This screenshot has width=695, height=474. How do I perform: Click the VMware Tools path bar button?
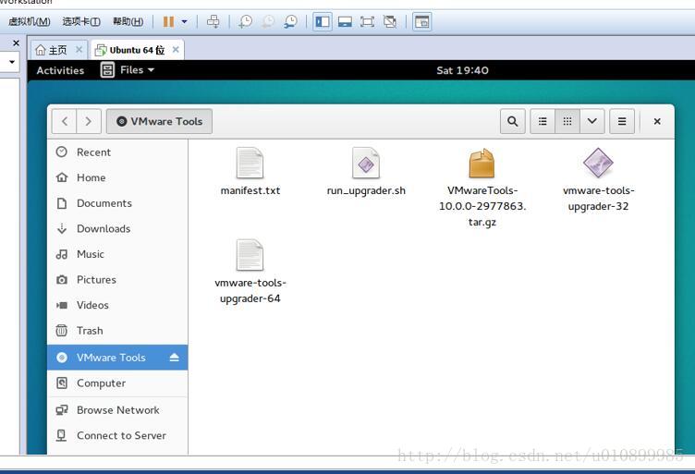(159, 121)
